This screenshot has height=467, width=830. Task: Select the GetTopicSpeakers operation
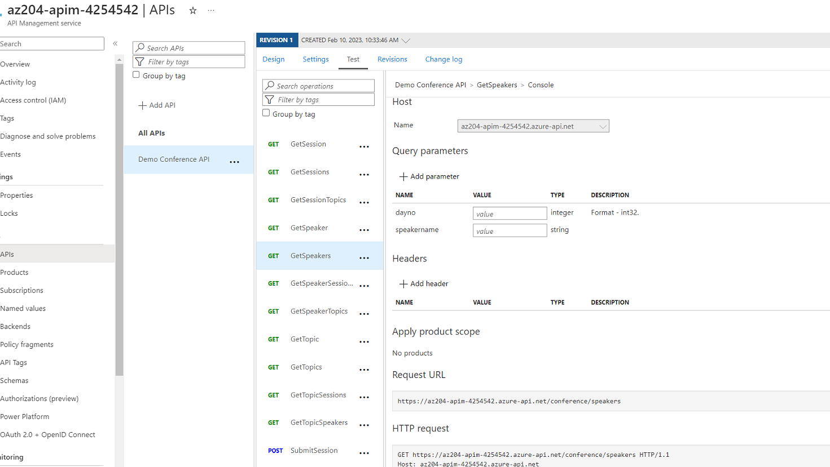click(319, 422)
